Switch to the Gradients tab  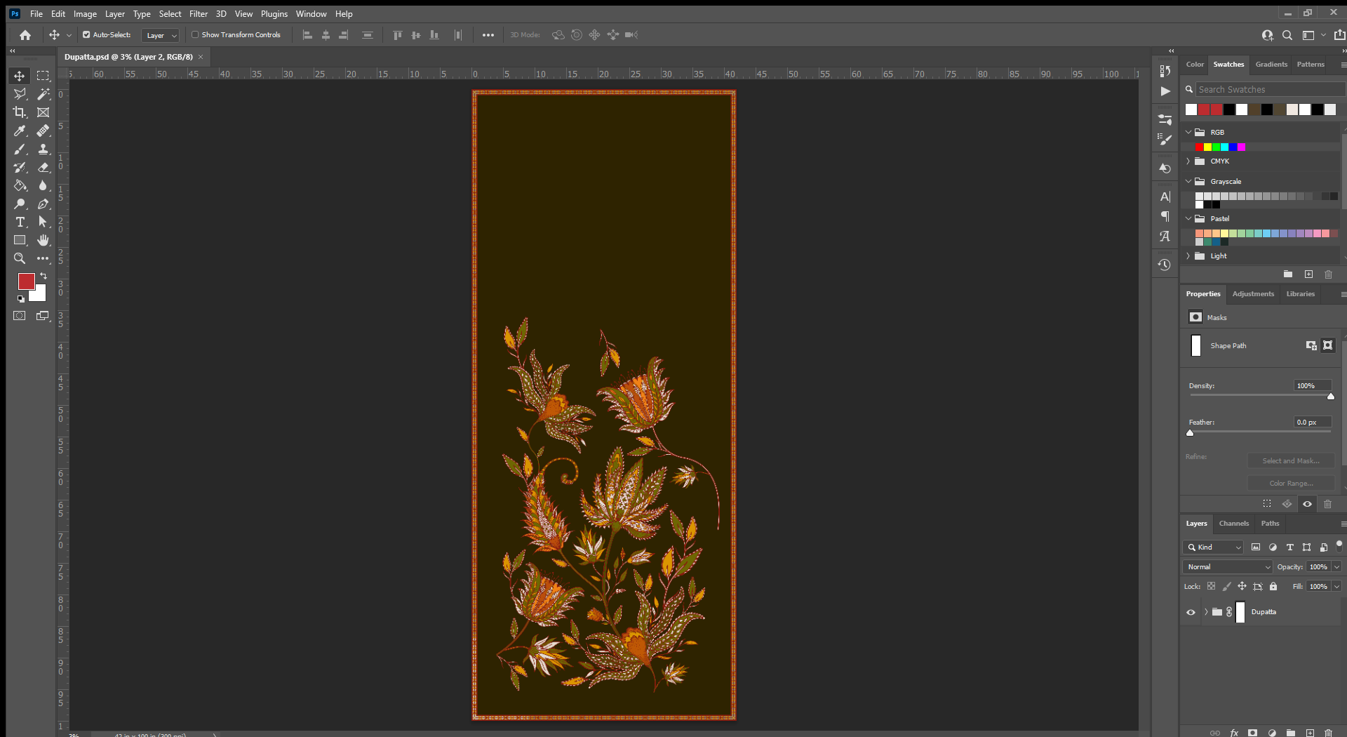[1271, 65]
